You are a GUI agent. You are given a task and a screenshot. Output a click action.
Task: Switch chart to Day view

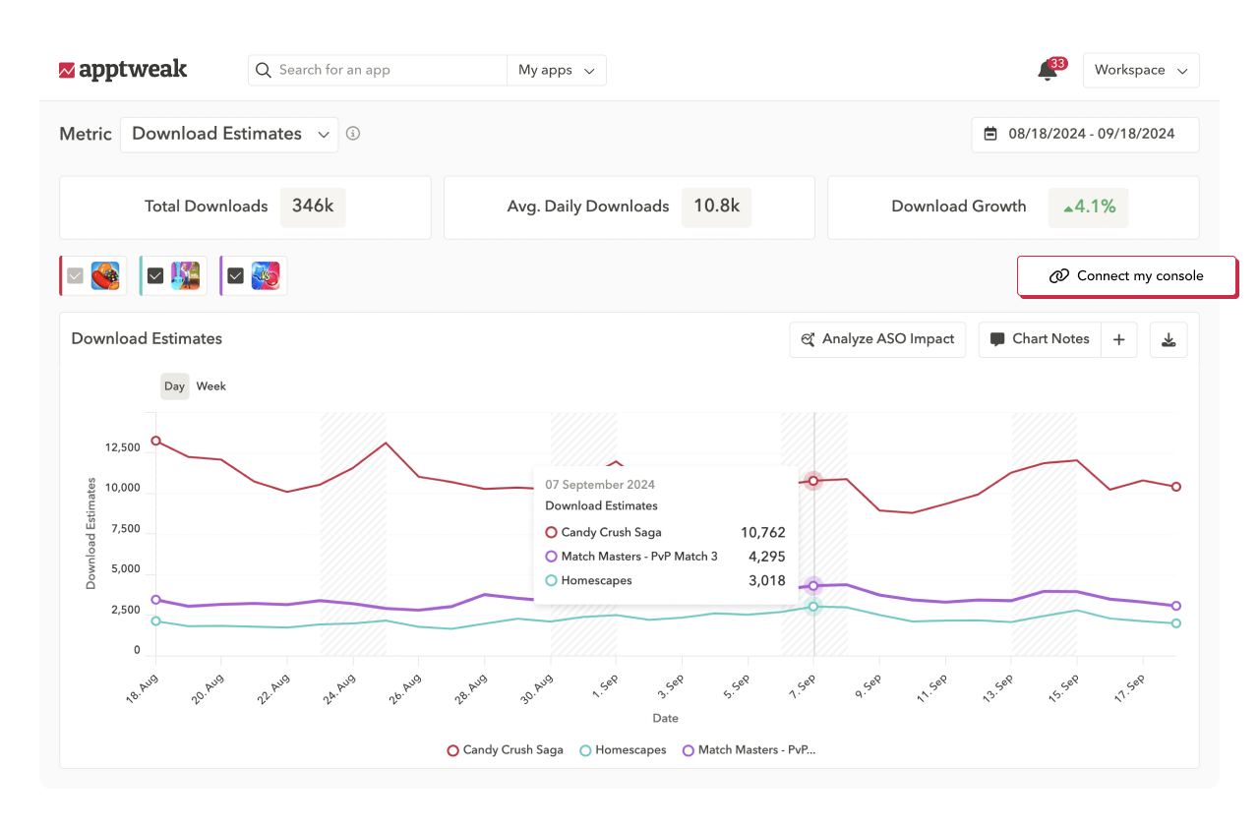click(x=175, y=386)
